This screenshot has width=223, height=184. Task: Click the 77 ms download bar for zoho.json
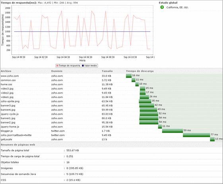tap(196, 135)
